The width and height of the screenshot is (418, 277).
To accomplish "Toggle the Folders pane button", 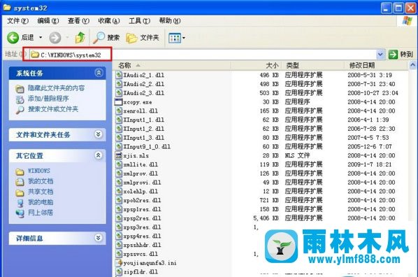I will coord(143,38).
